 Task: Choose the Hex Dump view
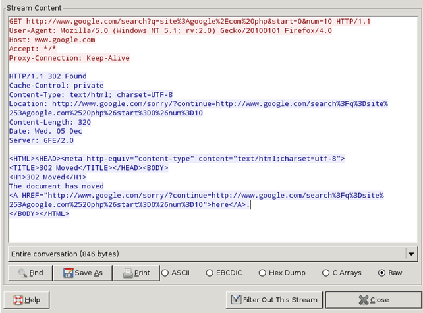(x=262, y=273)
